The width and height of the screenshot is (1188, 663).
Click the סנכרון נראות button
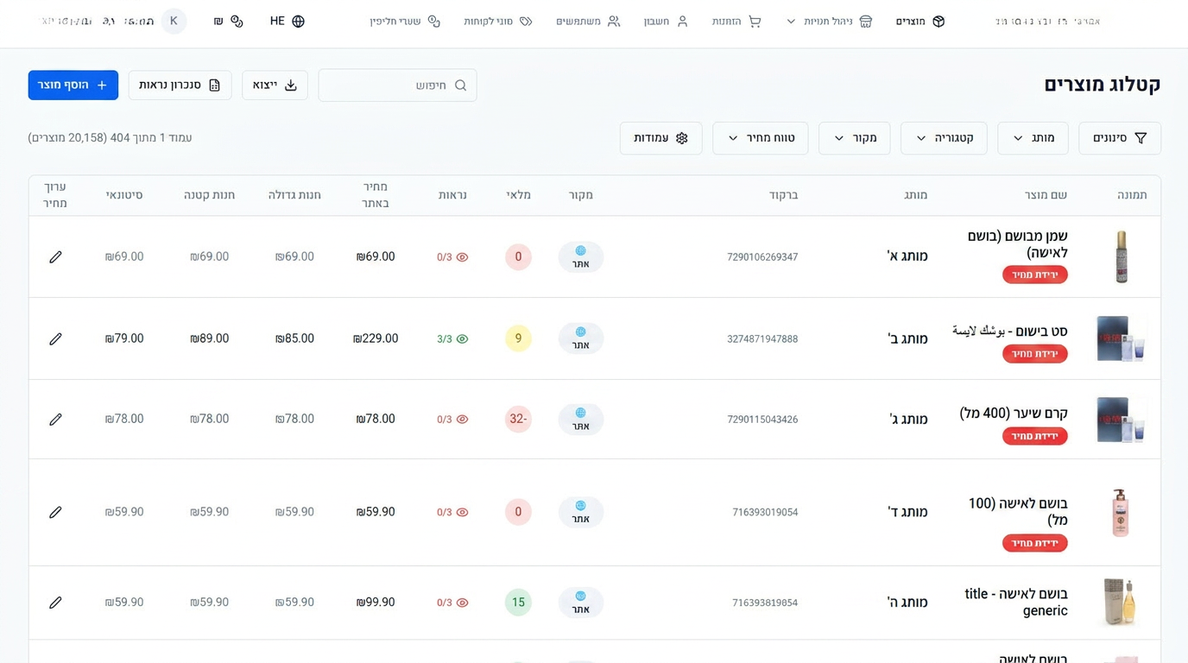[x=180, y=85]
